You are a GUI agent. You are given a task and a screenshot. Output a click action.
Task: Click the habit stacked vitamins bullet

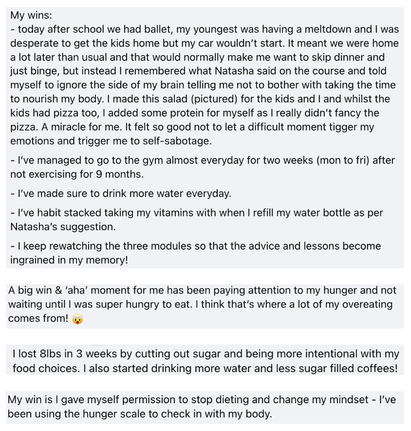(x=197, y=220)
